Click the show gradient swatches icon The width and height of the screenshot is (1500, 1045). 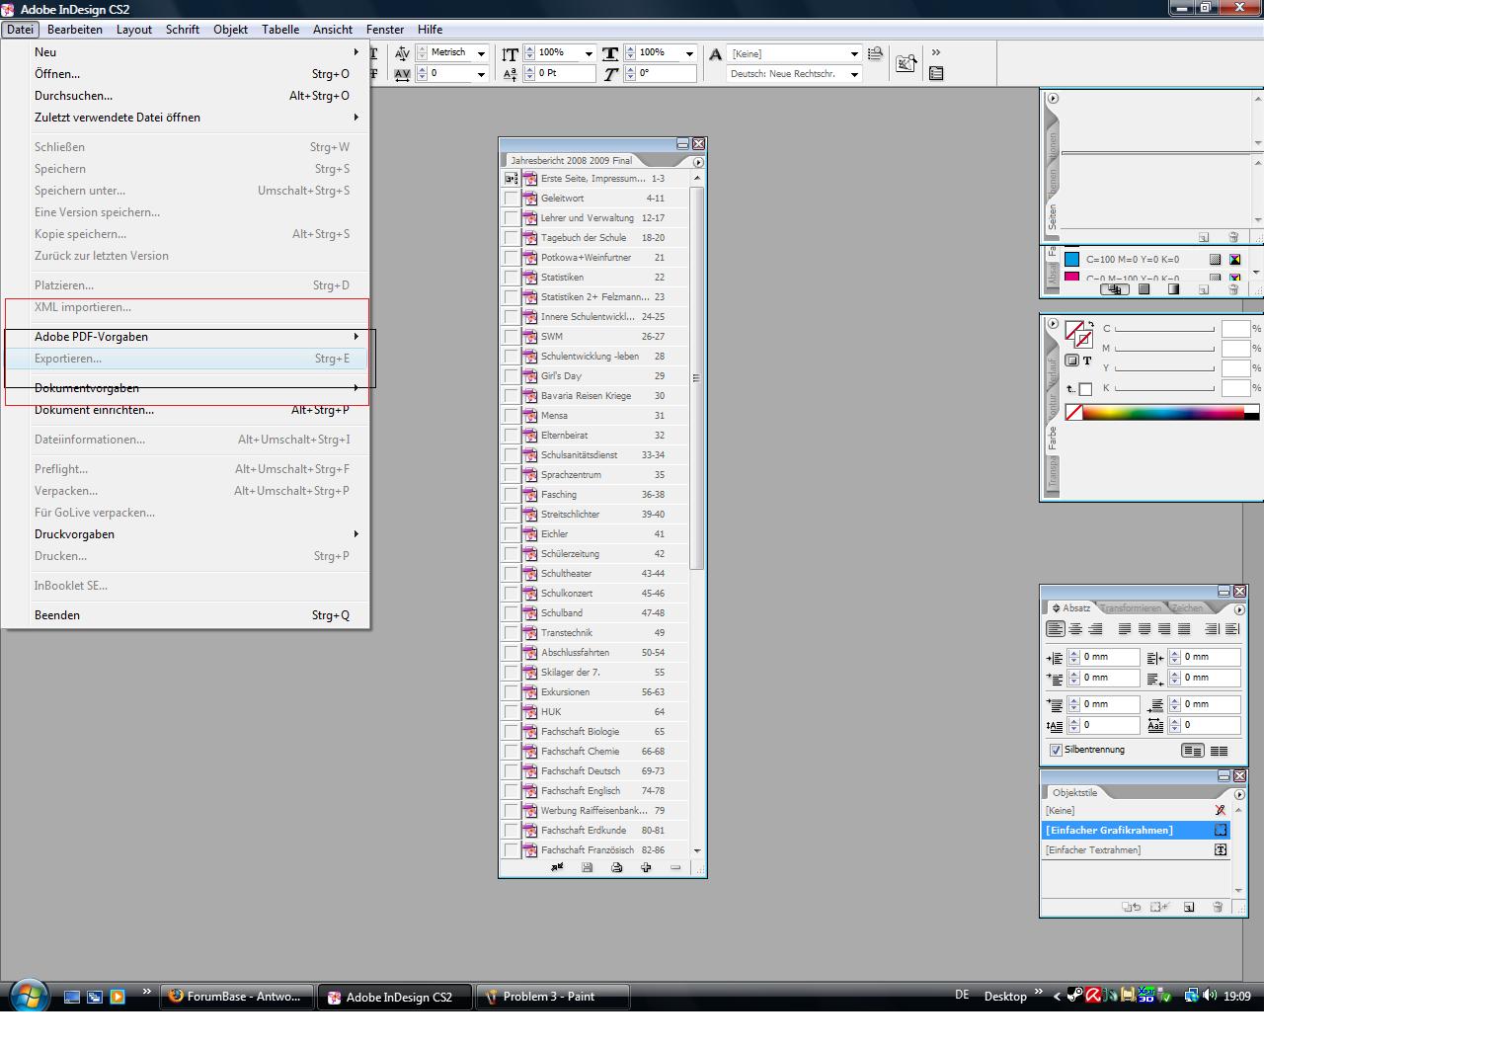(1173, 289)
